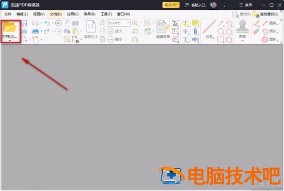Click the 查找(F) find button
This screenshot has width=284, height=191.
tap(242, 14)
